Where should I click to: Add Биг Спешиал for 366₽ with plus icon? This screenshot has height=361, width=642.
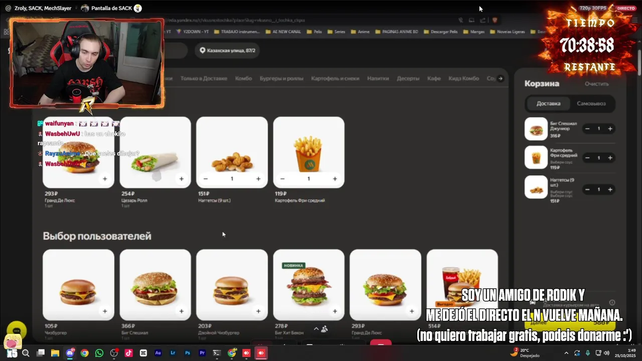click(x=182, y=311)
